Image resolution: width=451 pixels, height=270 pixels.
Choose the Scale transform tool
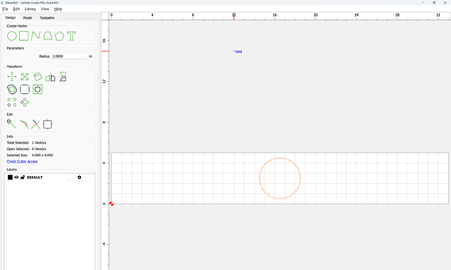25,76
